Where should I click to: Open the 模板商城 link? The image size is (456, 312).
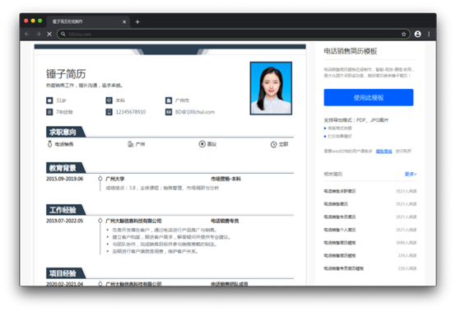point(384,151)
